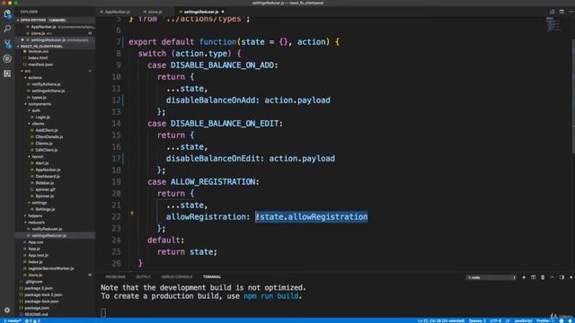The width and height of the screenshot is (575, 323).
Task: Open the Extensions view
Action: [7, 74]
